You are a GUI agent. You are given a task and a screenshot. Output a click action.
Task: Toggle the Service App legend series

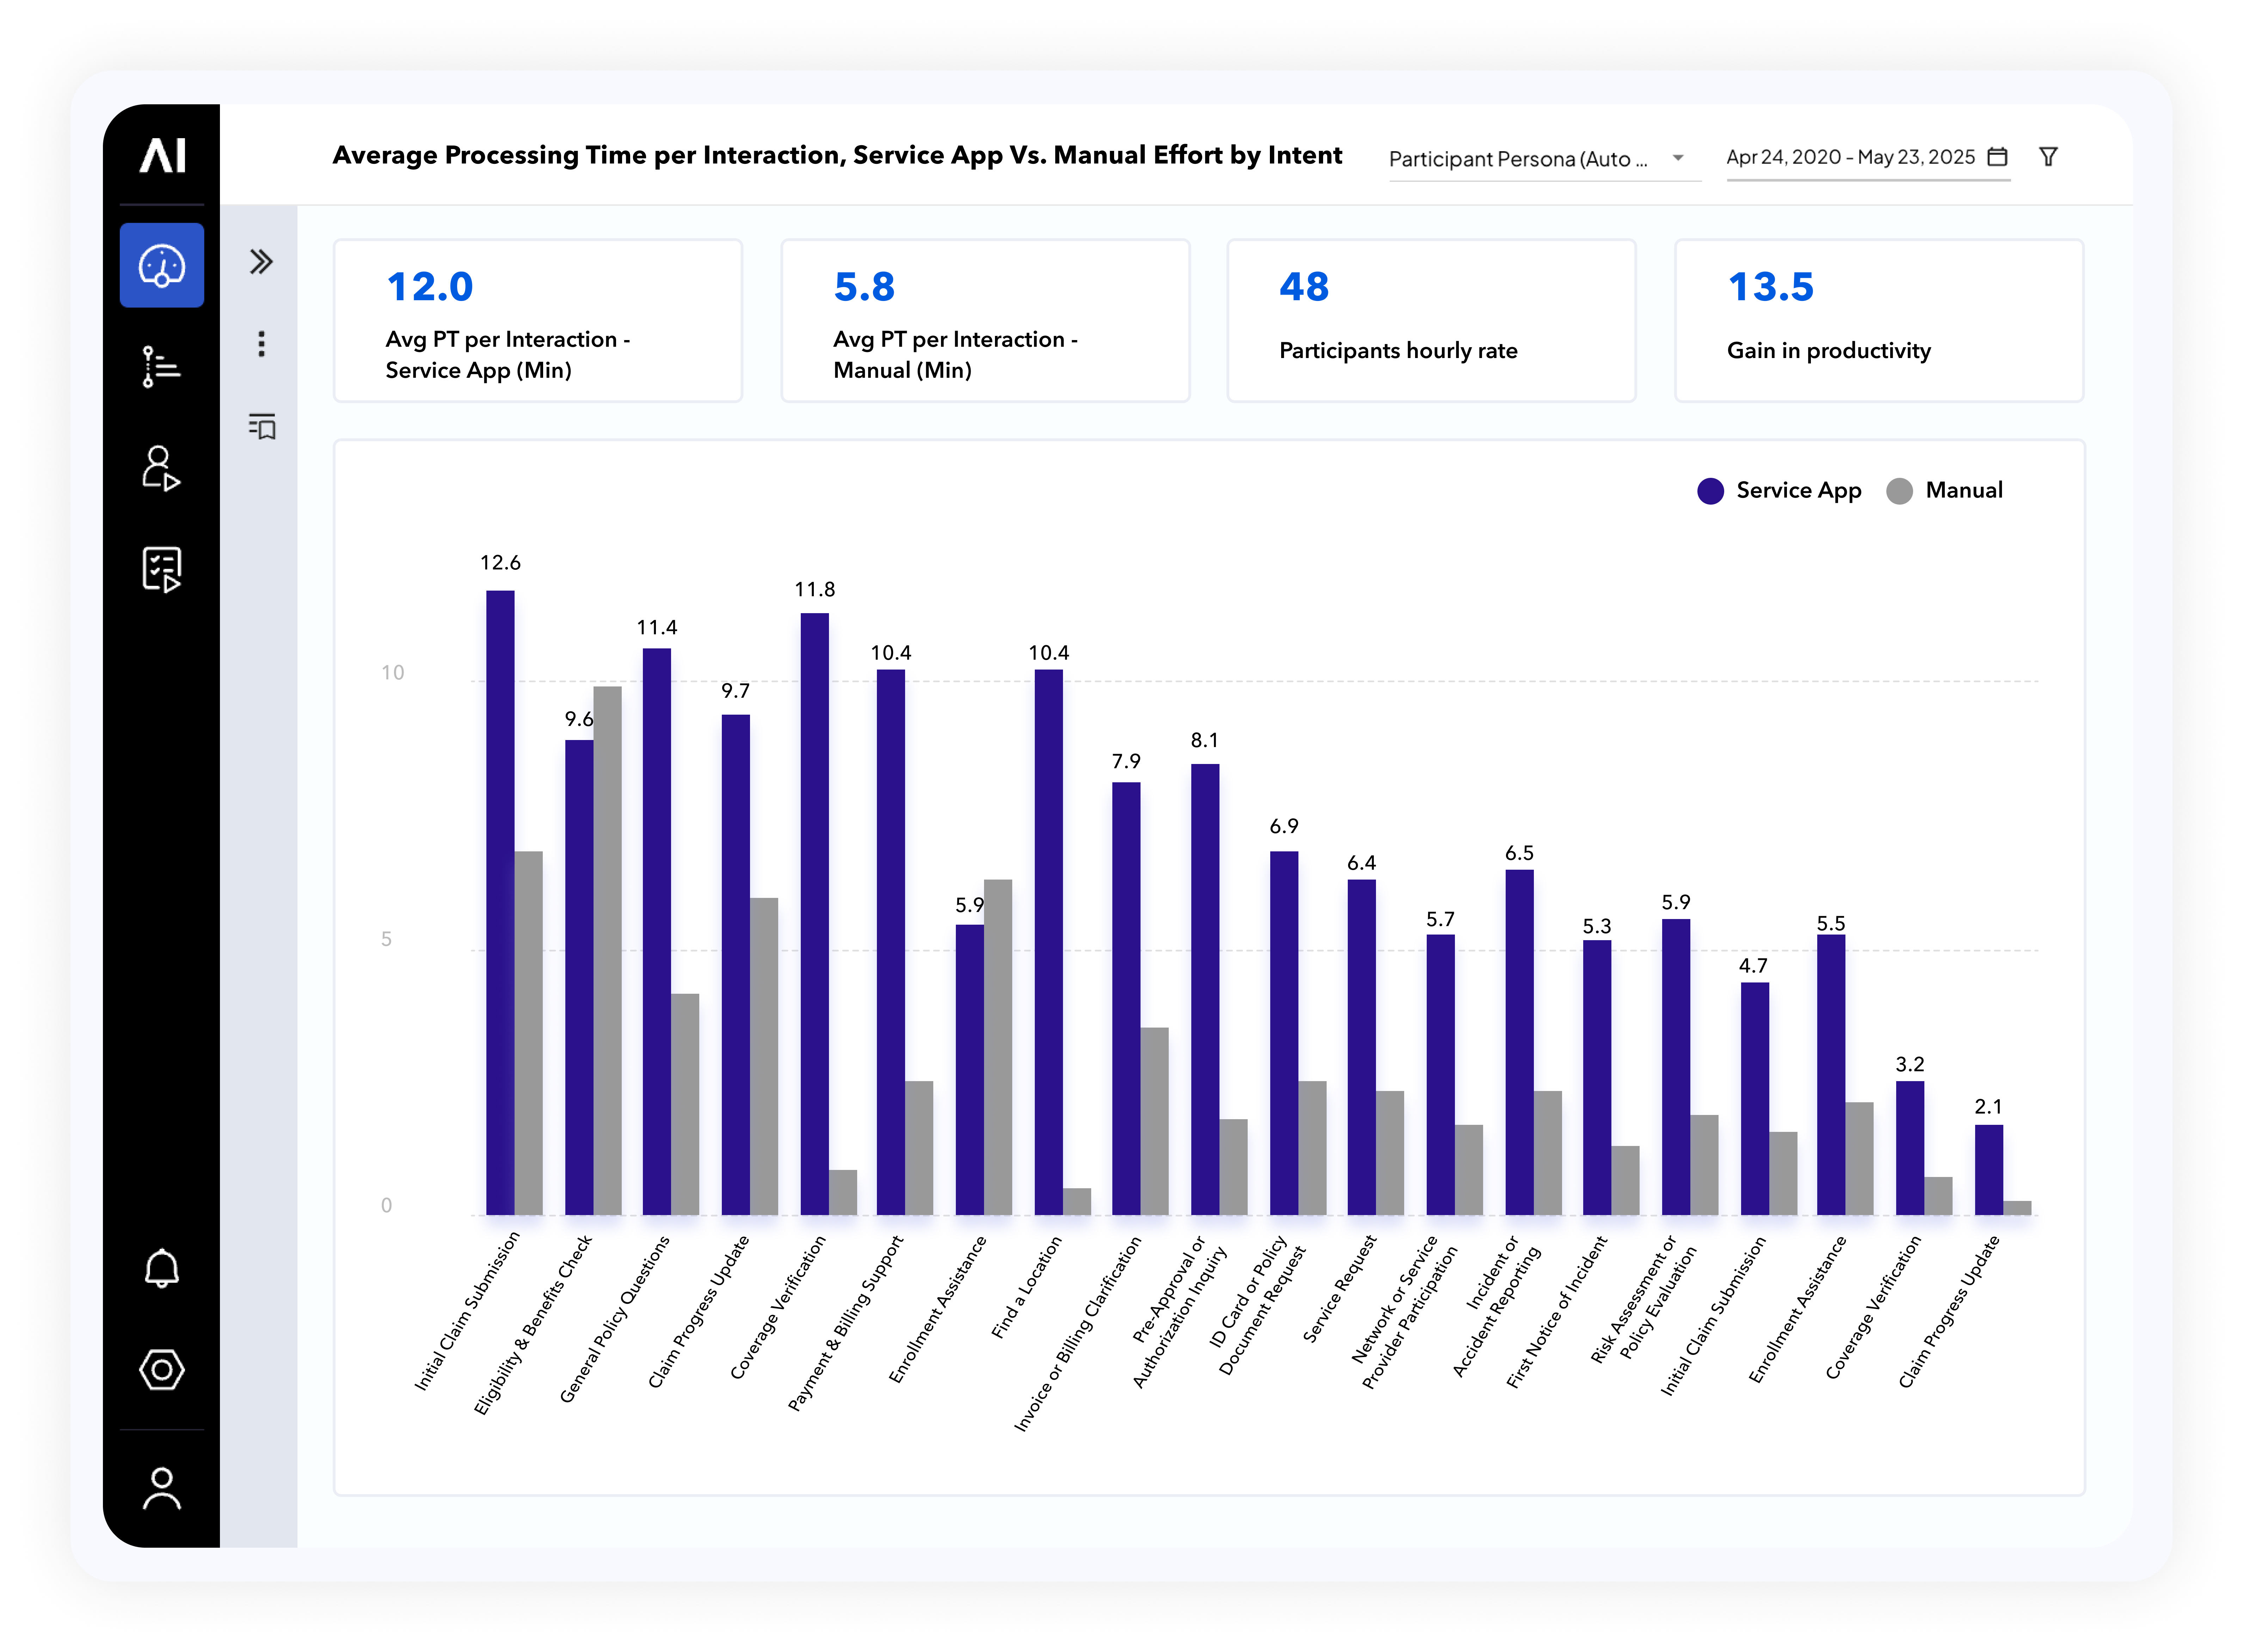pyautogui.click(x=1779, y=490)
